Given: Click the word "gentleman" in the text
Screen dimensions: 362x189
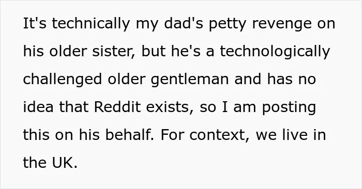Looking at the screenshot, I should pyautogui.click(x=190, y=80).
